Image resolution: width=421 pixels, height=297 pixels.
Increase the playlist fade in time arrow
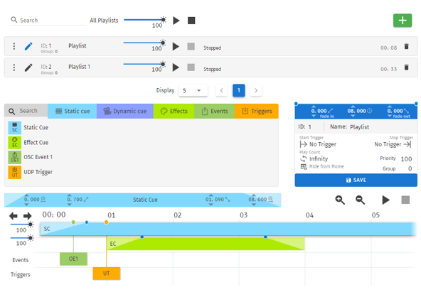[314, 107]
